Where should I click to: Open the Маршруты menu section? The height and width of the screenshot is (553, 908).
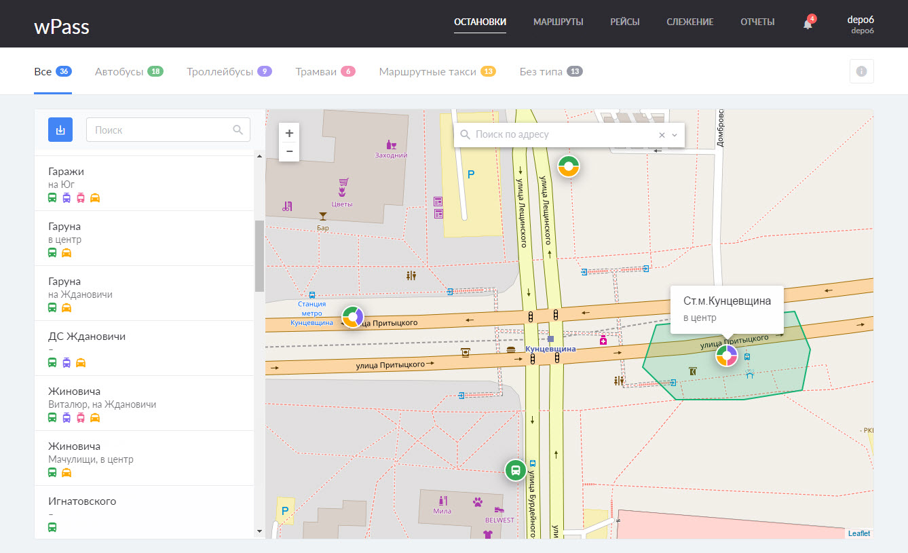558,22
